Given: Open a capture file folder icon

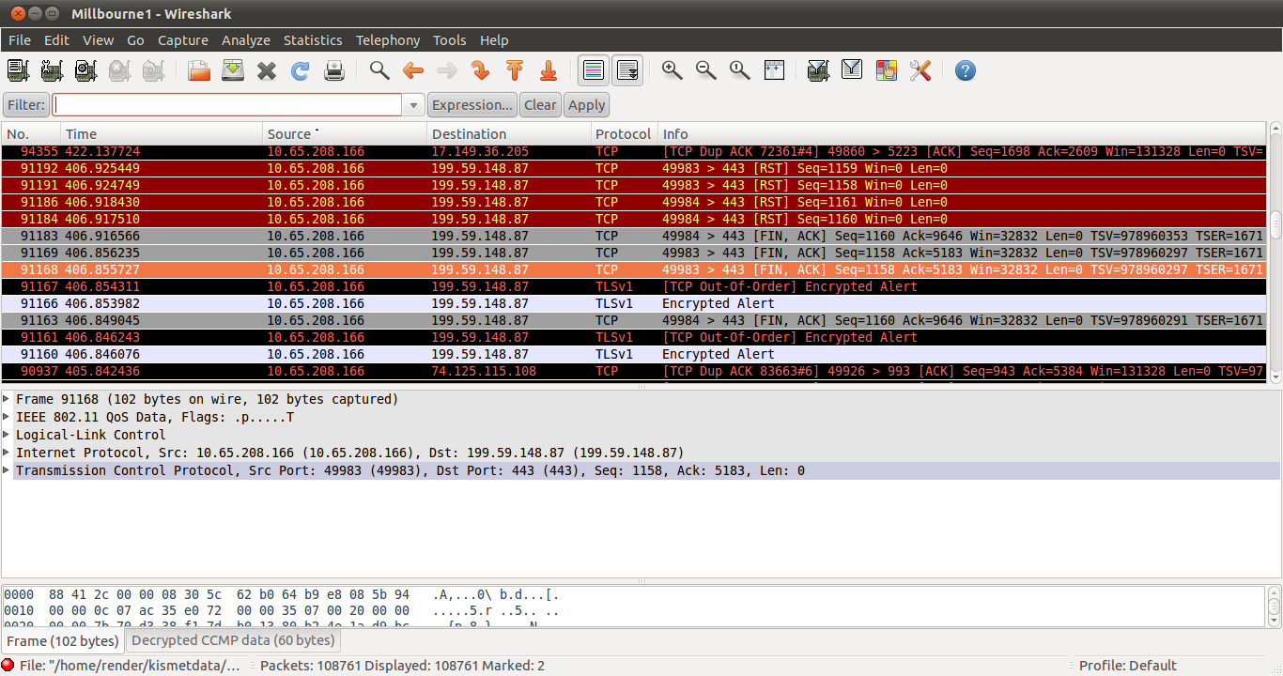Looking at the screenshot, I should coord(199,70).
